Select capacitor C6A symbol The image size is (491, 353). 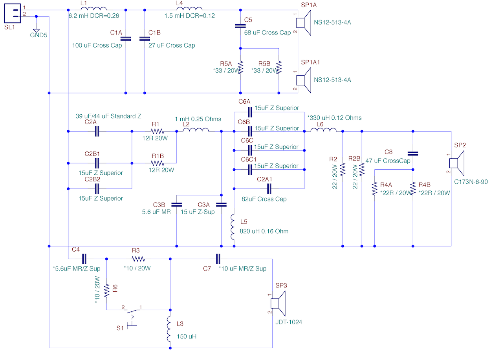click(x=249, y=112)
